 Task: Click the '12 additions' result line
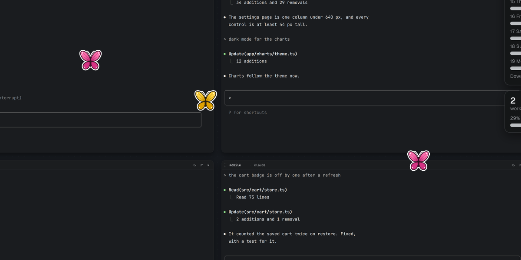[251, 61]
